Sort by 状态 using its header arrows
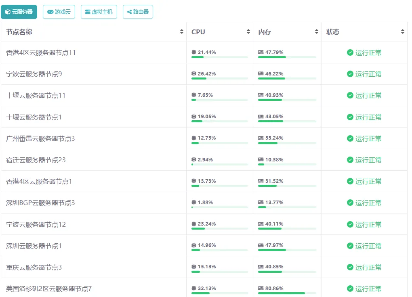Viewport: 412px width, 297px height. 402,32
